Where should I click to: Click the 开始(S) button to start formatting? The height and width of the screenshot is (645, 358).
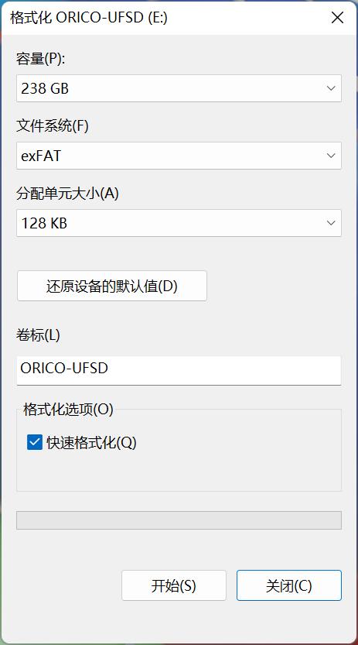[x=174, y=585]
